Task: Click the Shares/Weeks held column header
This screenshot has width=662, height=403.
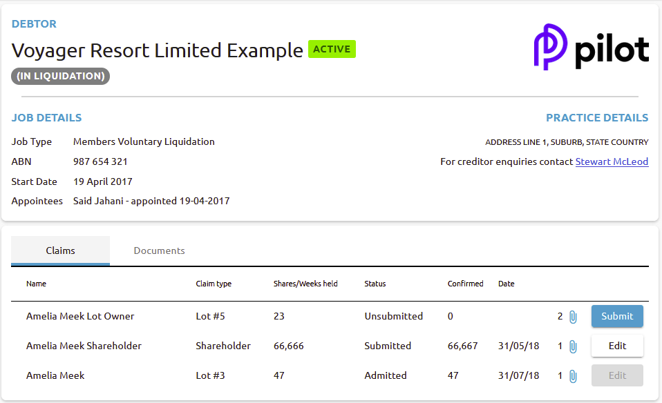Action: (x=305, y=284)
